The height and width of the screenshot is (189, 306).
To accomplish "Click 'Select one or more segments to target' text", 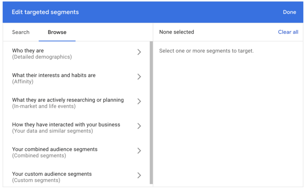I will [x=206, y=51].
